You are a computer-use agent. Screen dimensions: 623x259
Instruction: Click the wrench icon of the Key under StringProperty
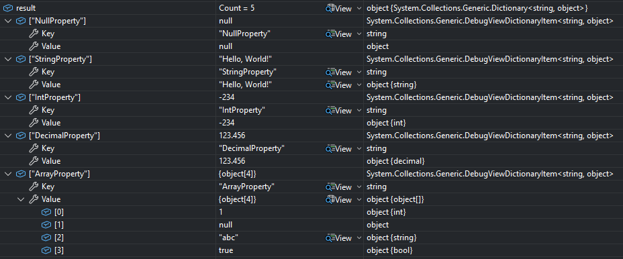click(x=34, y=72)
